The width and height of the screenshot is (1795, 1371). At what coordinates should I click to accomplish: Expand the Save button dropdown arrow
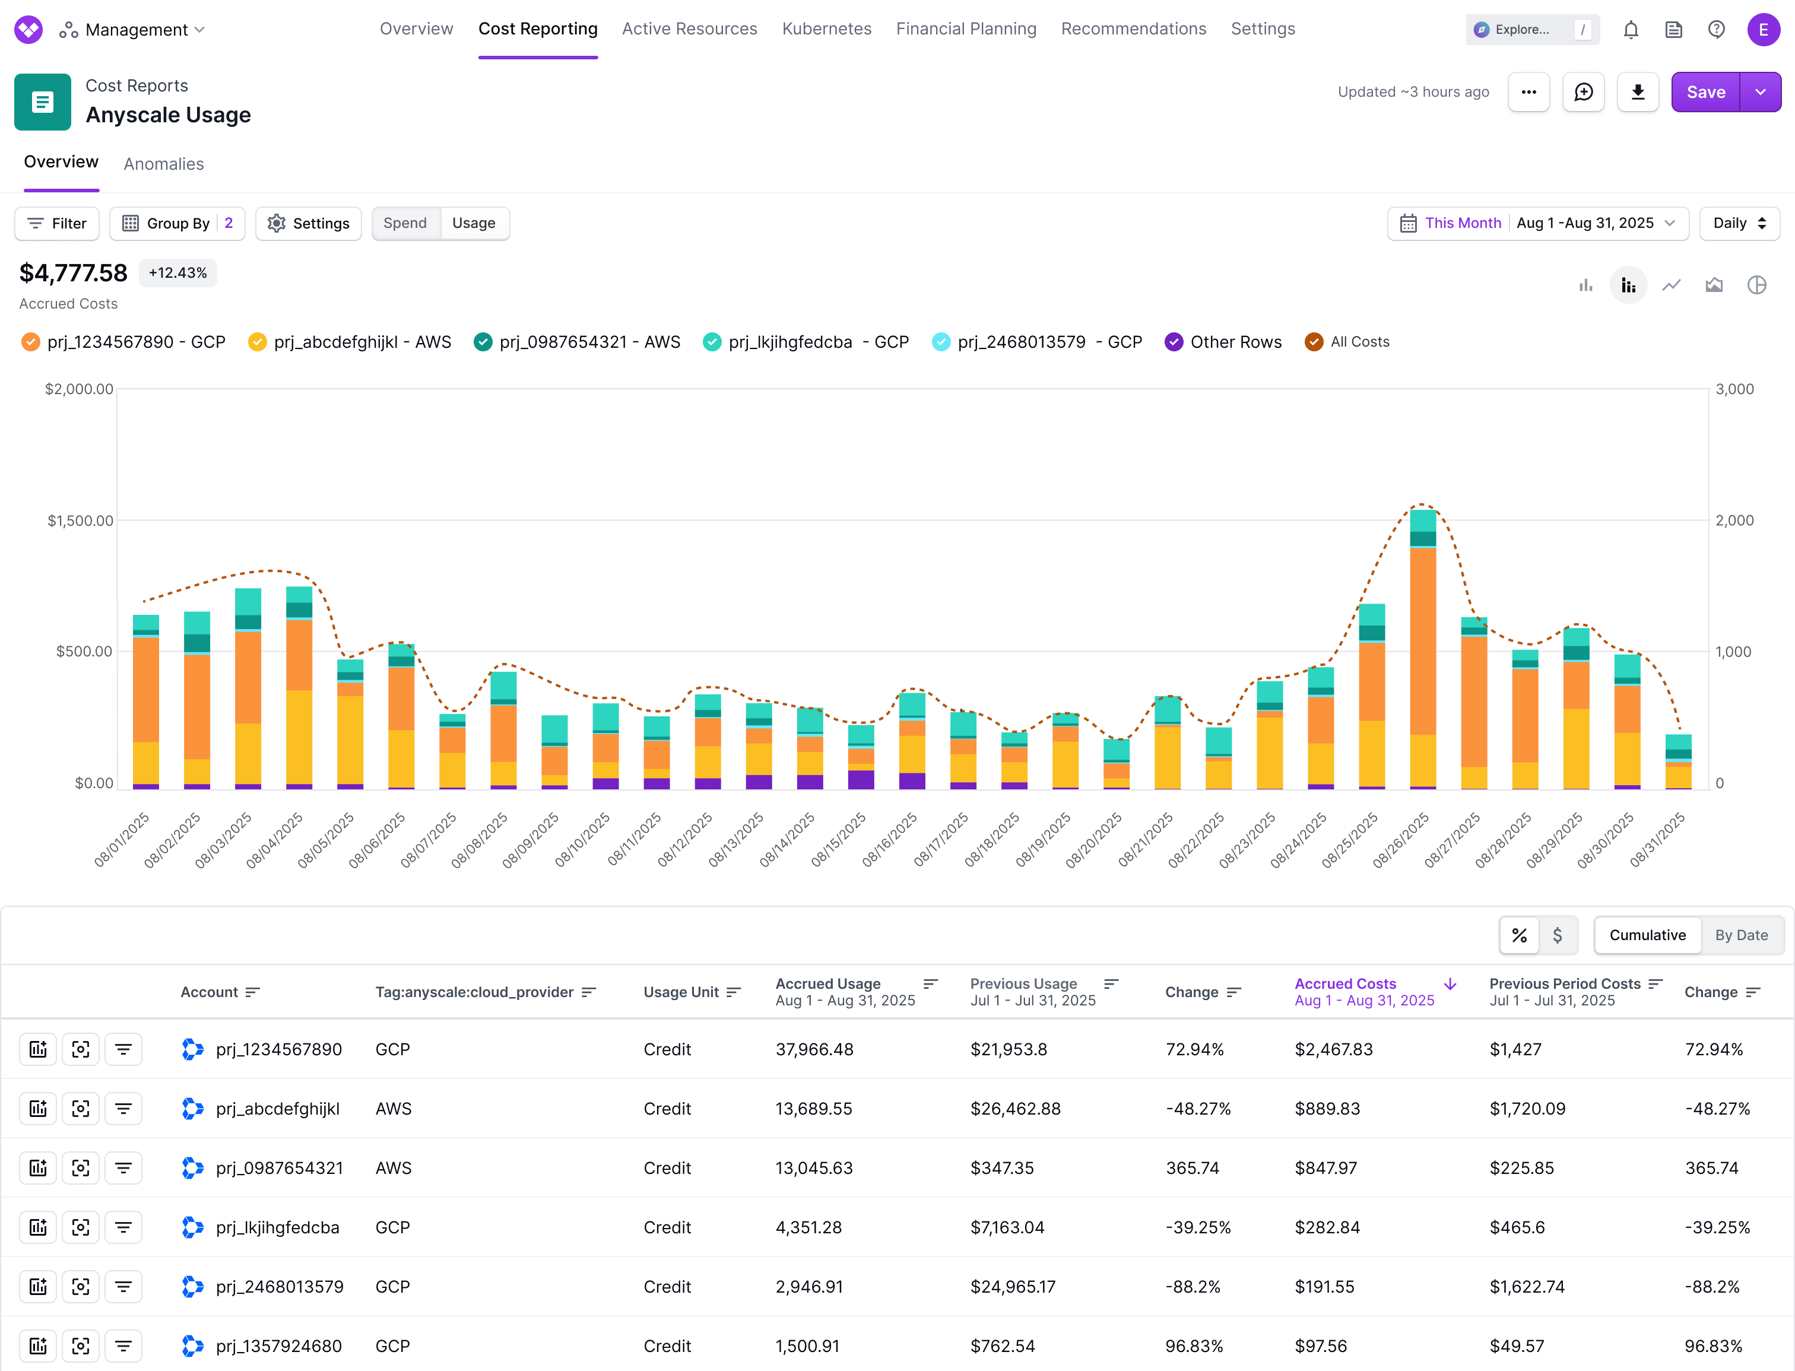click(1760, 92)
